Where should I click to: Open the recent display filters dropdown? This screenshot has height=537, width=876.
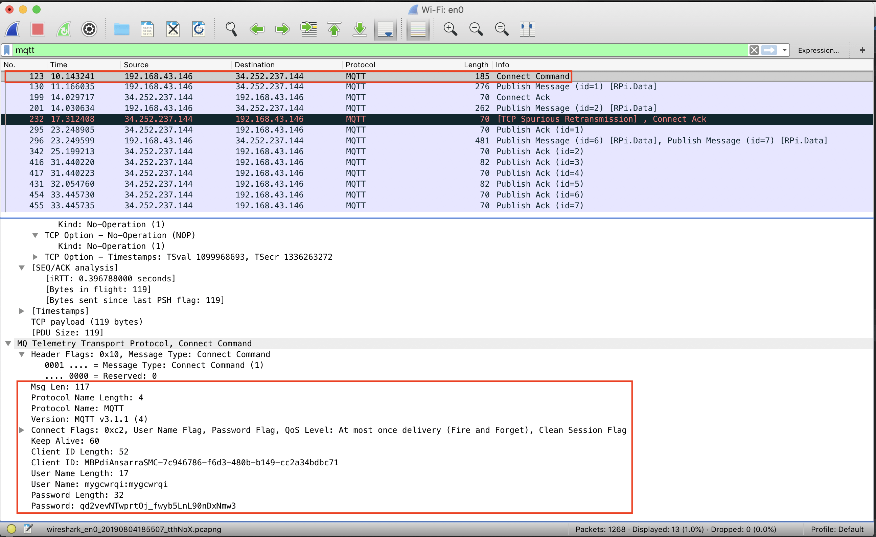[785, 50]
